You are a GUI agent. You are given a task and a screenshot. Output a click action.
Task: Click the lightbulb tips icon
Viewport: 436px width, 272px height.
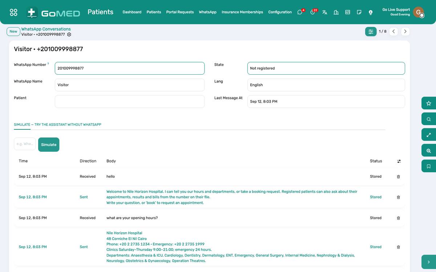(x=371, y=12)
